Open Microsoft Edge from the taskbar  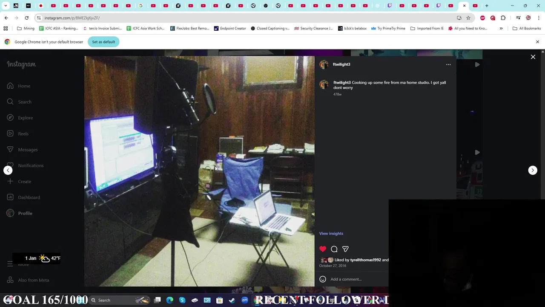[x=169, y=300]
